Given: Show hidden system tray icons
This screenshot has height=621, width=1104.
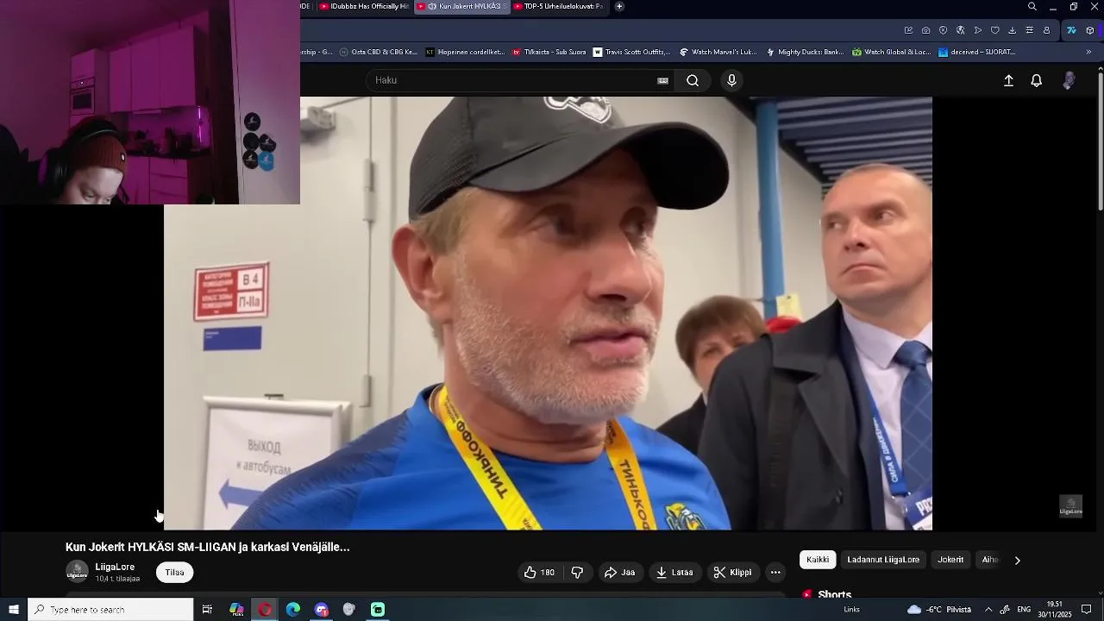Looking at the screenshot, I should pyautogui.click(x=988, y=610).
